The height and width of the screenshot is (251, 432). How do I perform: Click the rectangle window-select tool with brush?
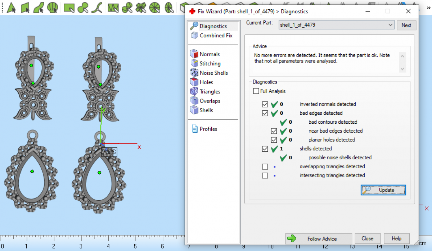click(69, 7)
